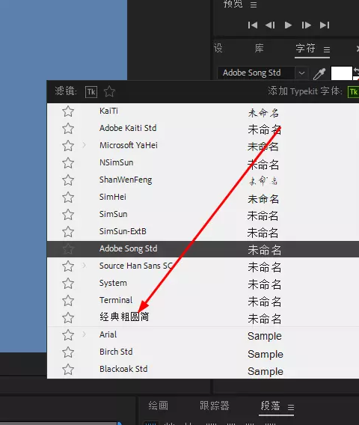
Task: Select the Adobe Kaiti Std font
Action: [128, 128]
